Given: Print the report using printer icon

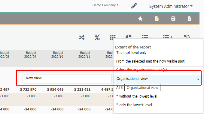Looking at the screenshot, I should [173, 19].
